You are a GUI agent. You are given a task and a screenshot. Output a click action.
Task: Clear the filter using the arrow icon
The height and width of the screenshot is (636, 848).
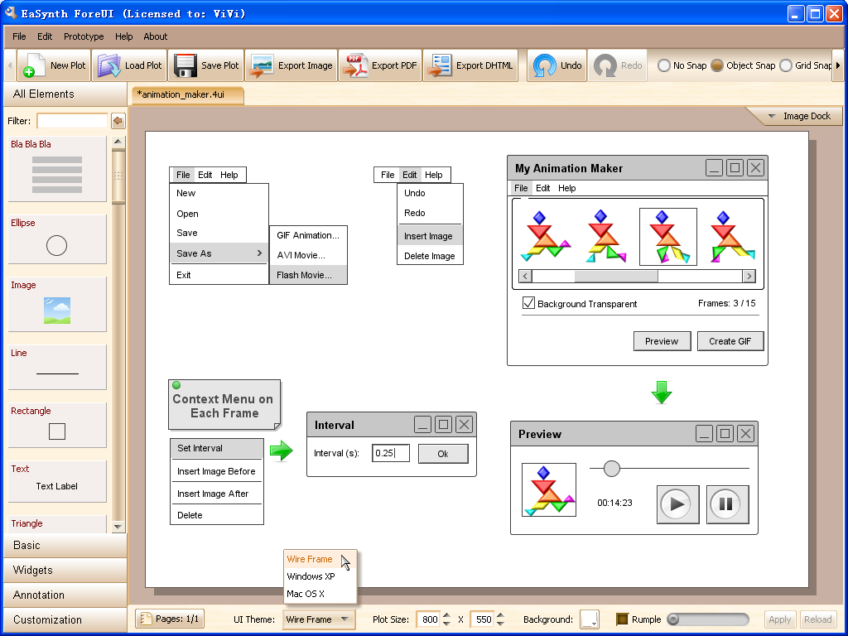[118, 122]
